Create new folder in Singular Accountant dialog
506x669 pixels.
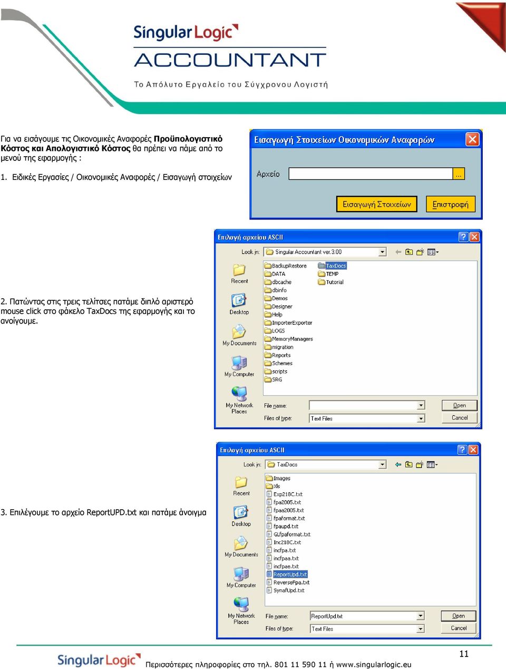click(x=420, y=252)
